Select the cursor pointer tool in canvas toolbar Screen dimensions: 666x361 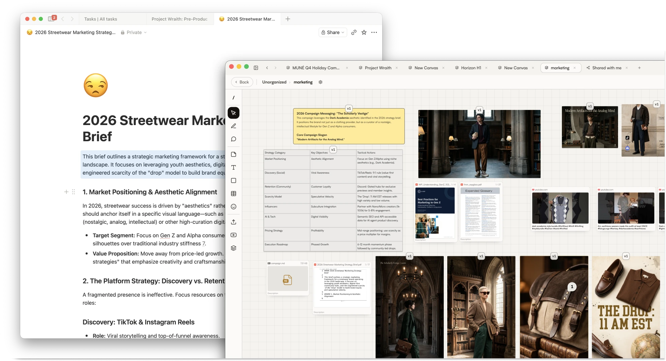click(x=234, y=113)
